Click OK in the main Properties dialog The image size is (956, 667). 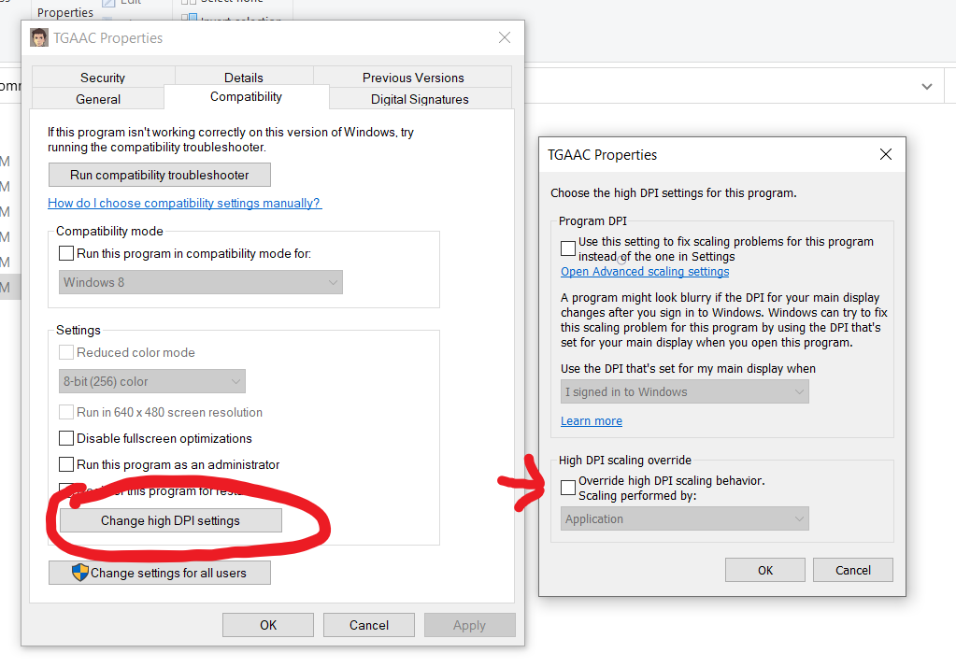[x=268, y=625]
